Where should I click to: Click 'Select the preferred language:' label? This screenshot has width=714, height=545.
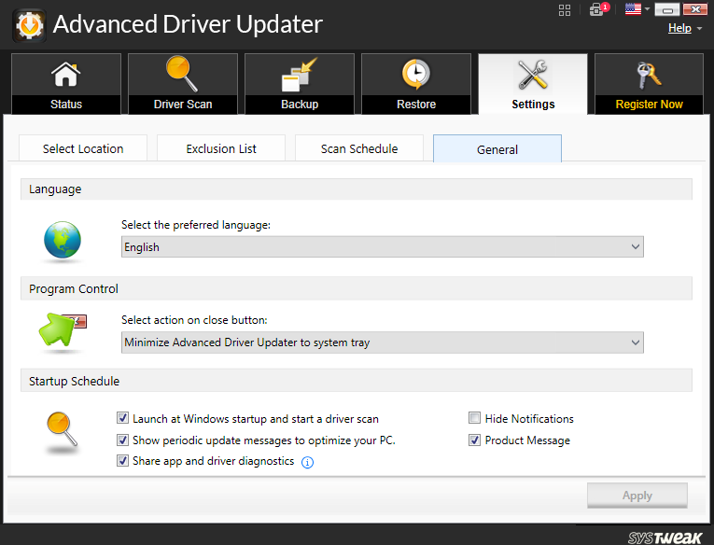(x=196, y=225)
